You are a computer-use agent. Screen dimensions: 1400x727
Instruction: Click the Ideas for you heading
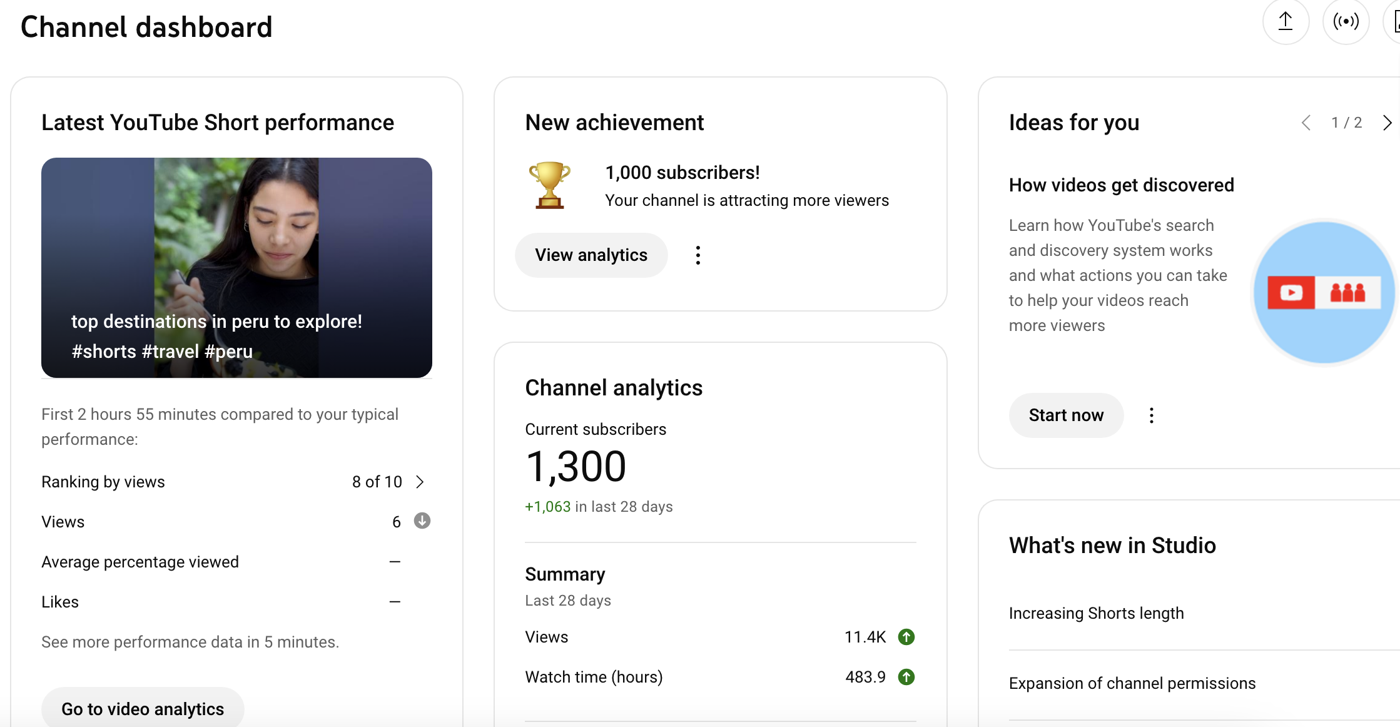[x=1074, y=123]
